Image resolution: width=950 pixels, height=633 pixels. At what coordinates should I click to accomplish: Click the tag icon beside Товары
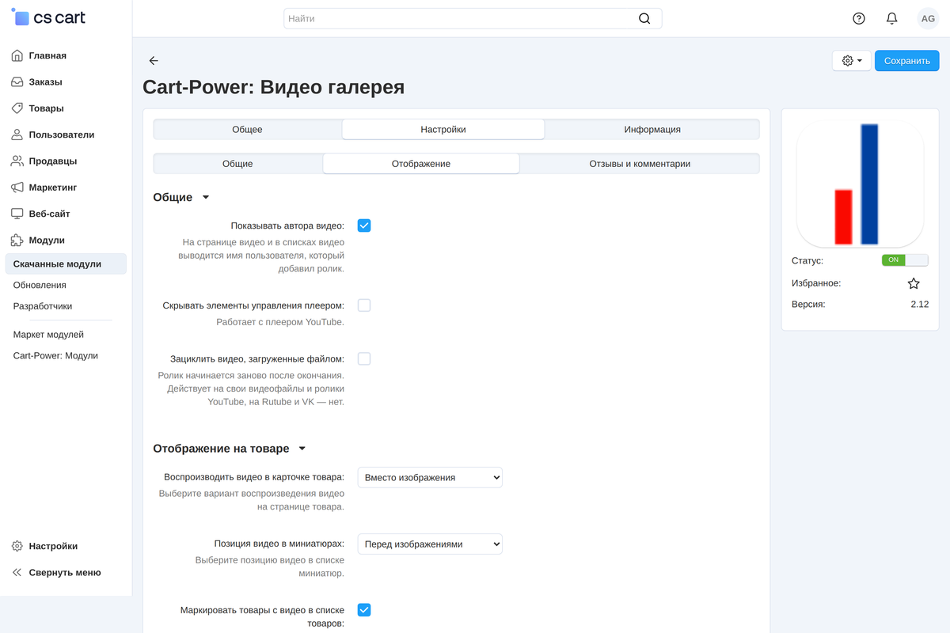click(x=17, y=108)
